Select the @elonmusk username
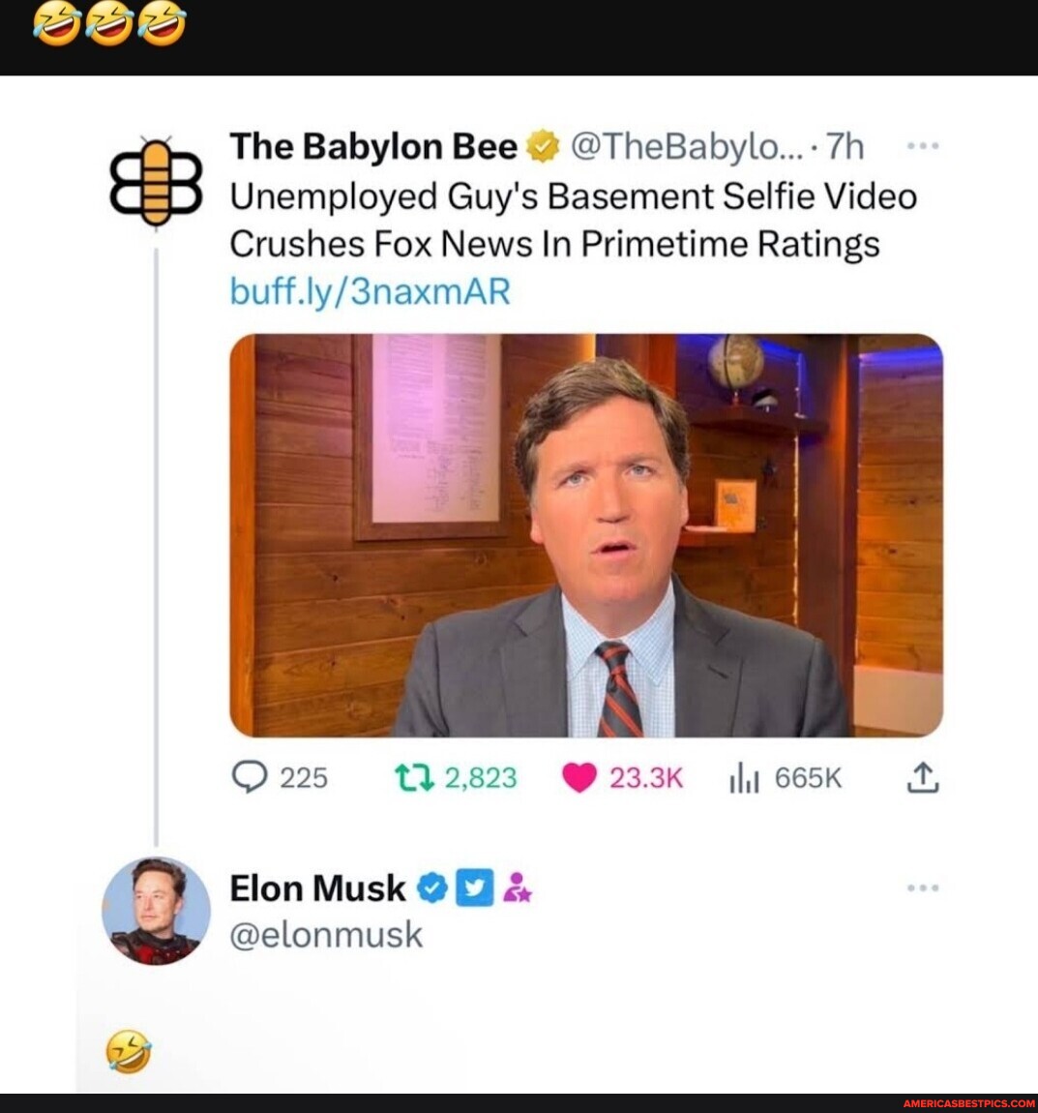1038x1113 pixels. point(325,933)
